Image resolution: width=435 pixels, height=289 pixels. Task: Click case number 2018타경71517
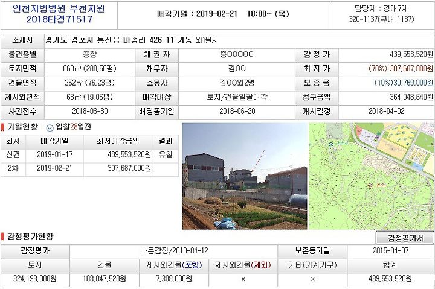tap(59, 19)
